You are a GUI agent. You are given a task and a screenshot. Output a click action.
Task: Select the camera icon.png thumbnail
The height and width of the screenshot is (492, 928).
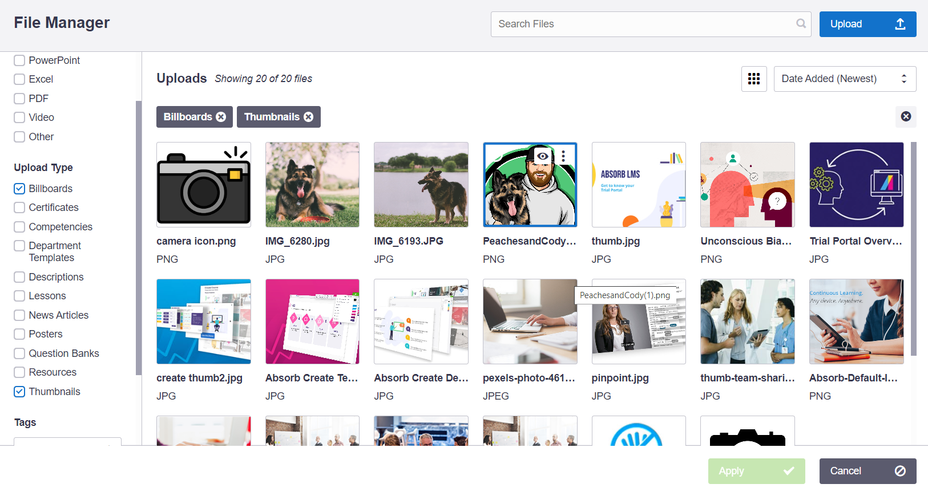point(204,185)
